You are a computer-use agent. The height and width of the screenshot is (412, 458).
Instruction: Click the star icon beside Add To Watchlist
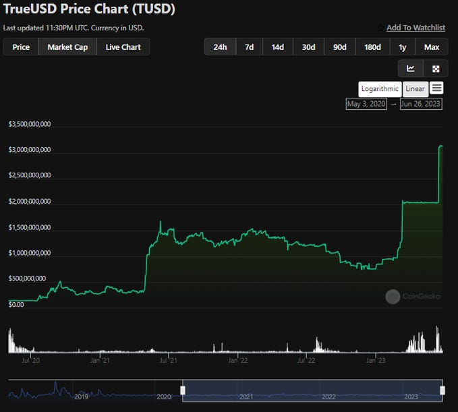coord(381,28)
